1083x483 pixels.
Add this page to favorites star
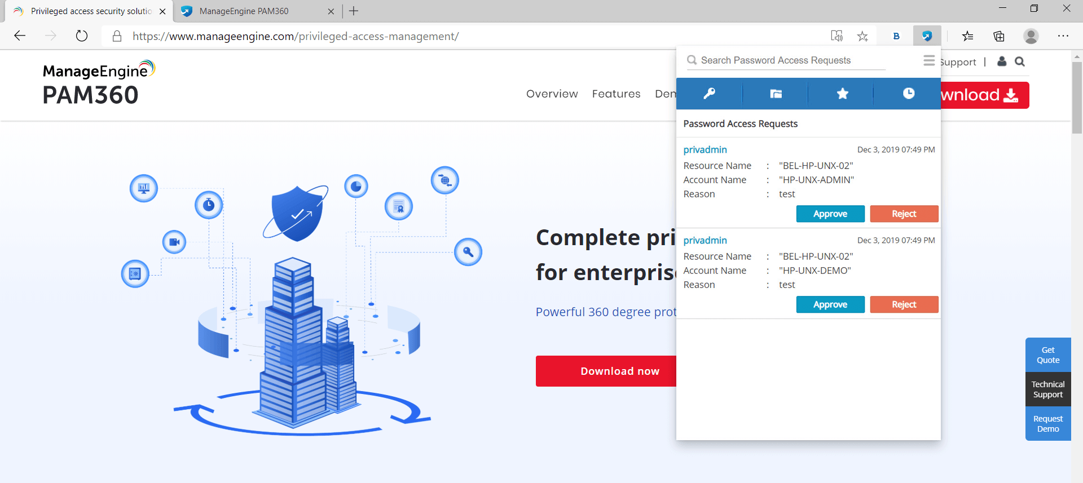(x=862, y=36)
